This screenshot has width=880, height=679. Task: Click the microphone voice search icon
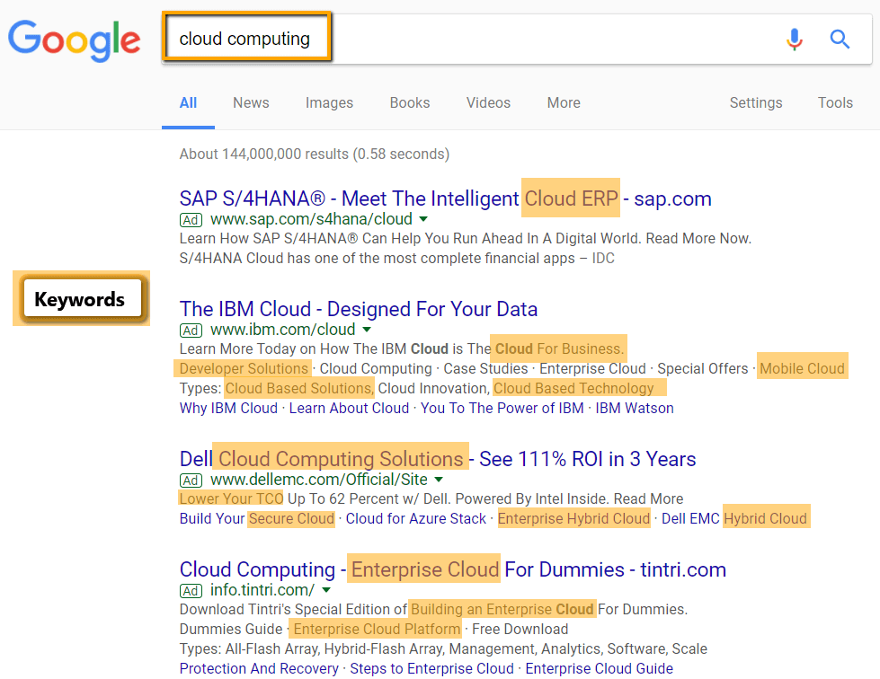click(x=794, y=40)
